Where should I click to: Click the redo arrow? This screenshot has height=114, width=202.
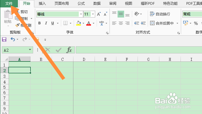[25, 39]
